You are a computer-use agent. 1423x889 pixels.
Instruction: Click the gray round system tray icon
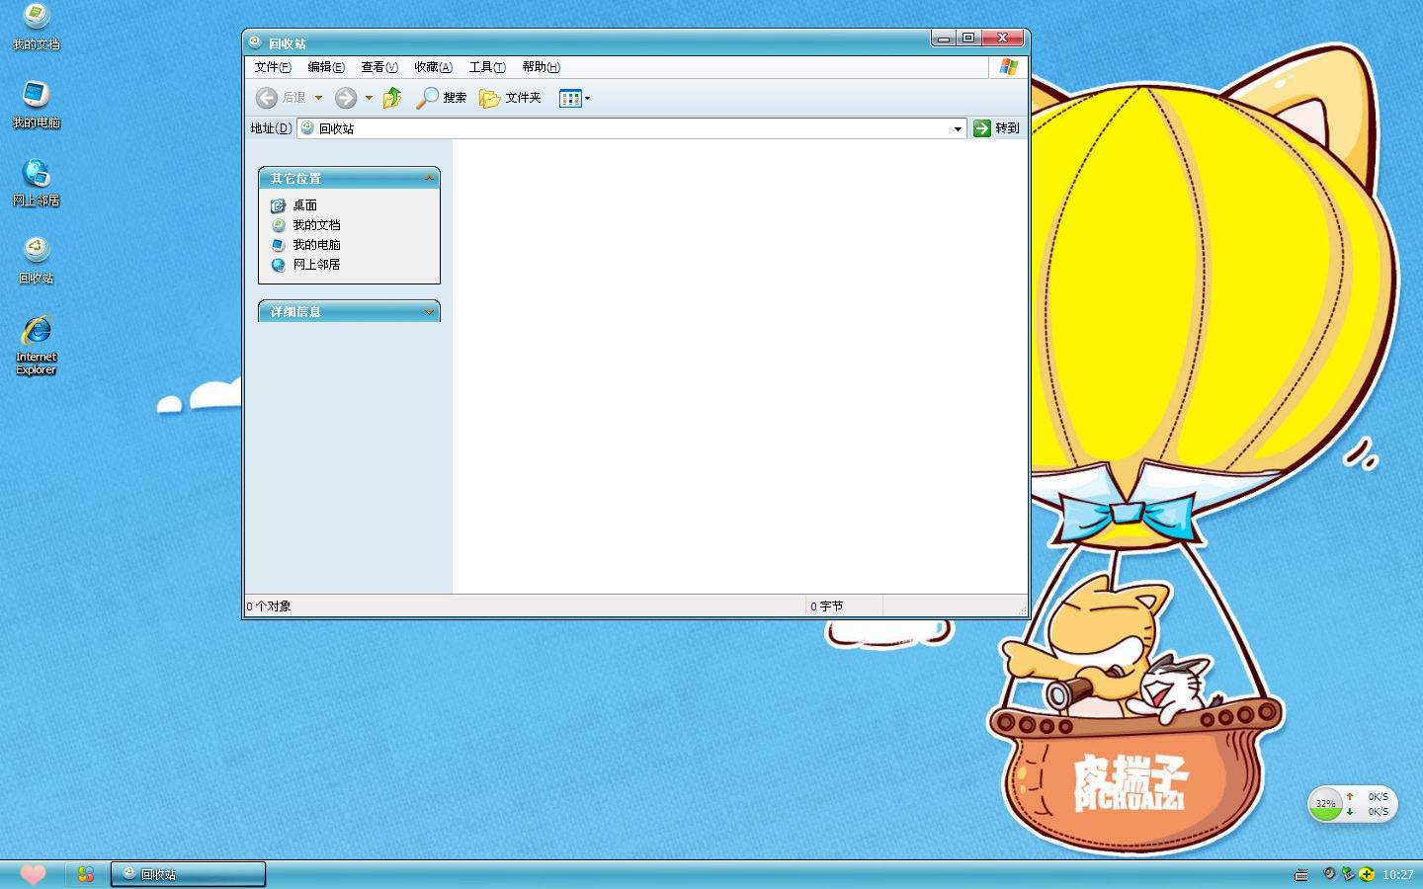click(x=1329, y=874)
